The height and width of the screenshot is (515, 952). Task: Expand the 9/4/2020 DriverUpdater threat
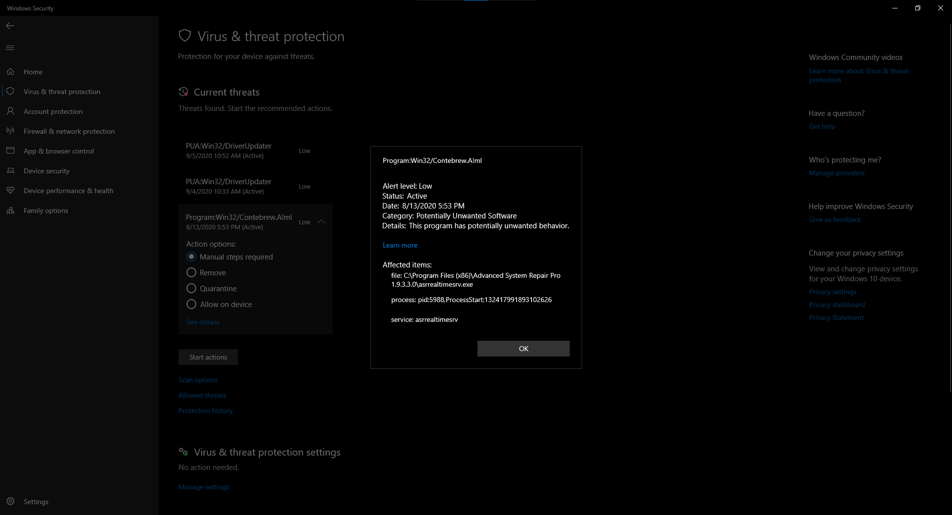(x=255, y=186)
